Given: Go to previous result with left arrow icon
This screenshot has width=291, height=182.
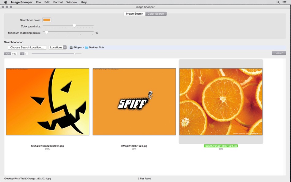Looking at the screenshot, I should tap(21, 53).
